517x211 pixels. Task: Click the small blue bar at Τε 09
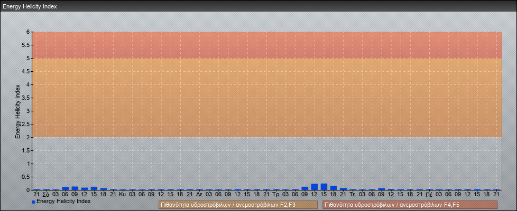382,189
